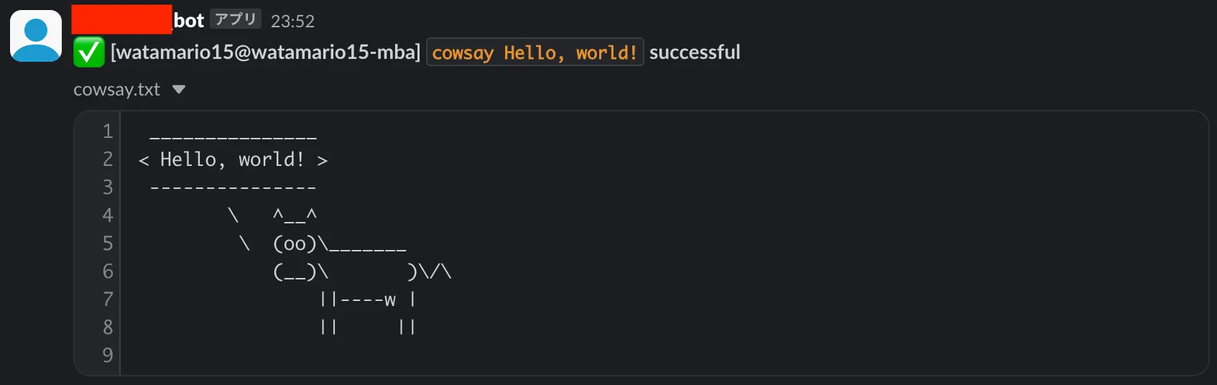Click the word successful in the message
Image resolution: width=1217 pixels, height=385 pixels.
point(695,52)
